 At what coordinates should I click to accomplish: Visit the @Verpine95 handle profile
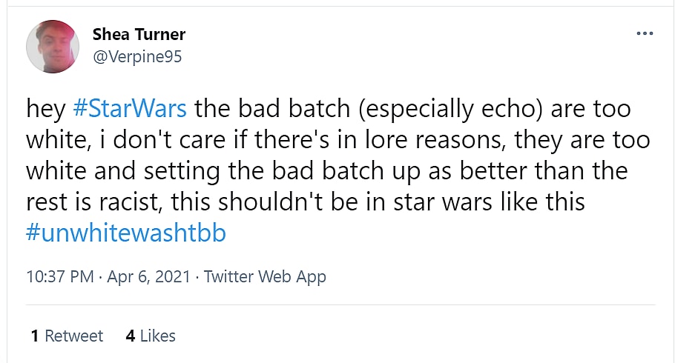(x=136, y=57)
